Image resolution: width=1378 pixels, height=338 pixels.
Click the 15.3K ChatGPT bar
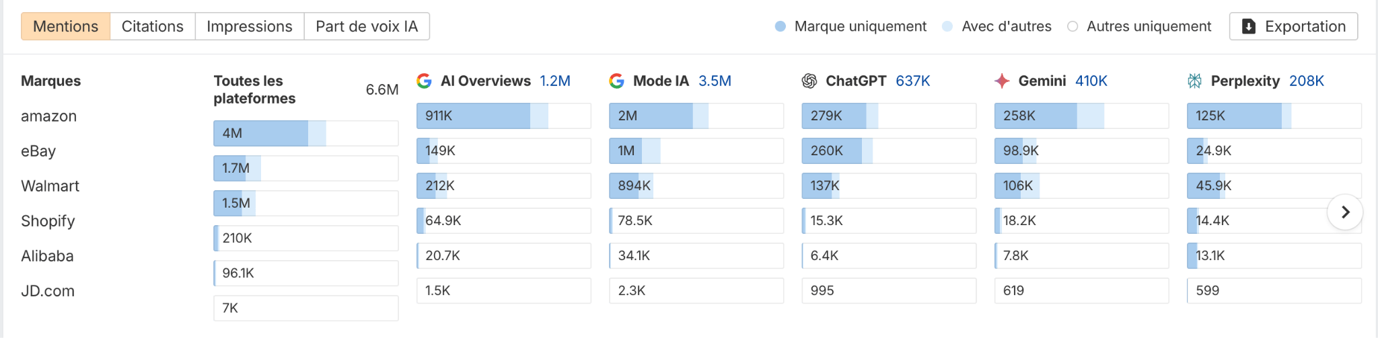coord(889,220)
